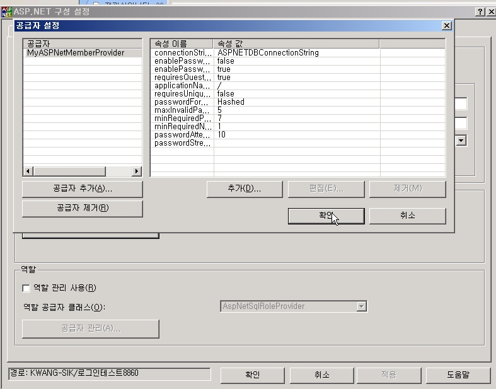Click 취소 in ASP.NET 구성 설정 window
Image resolution: width=496 pixels, height=389 pixels.
coord(321,375)
